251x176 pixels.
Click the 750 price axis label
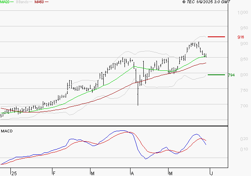pos(244,90)
